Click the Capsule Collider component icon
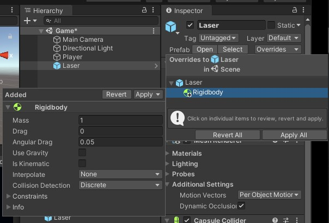Image resolution: width=329 pixels, height=223 pixels. click(176, 220)
